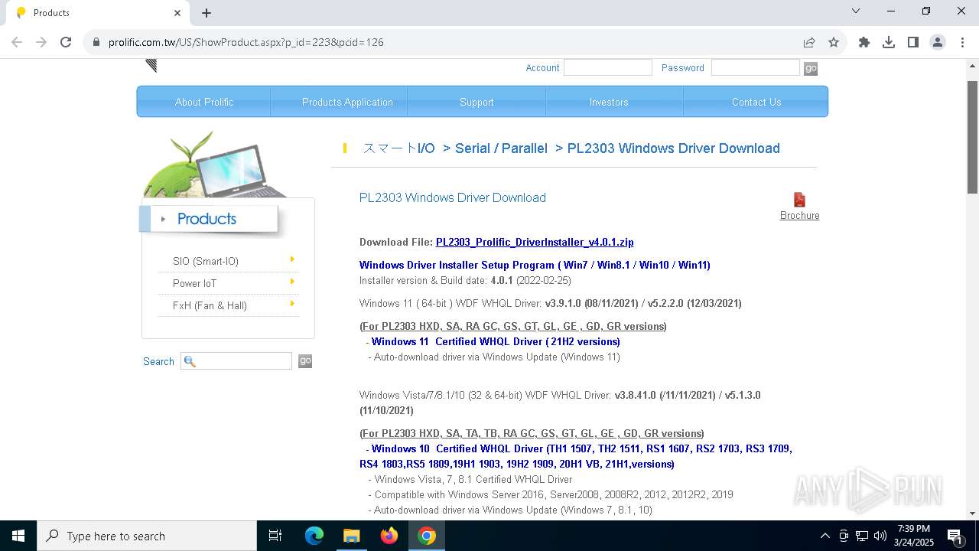
Task: Open a new tab with plus button
Action: pos(207,12)
